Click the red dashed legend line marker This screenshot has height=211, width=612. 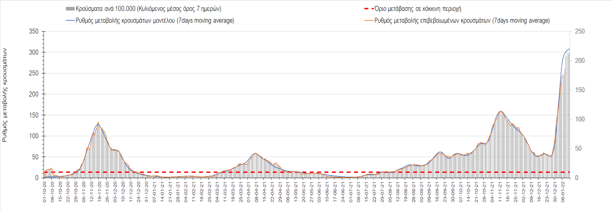(368, 9)
